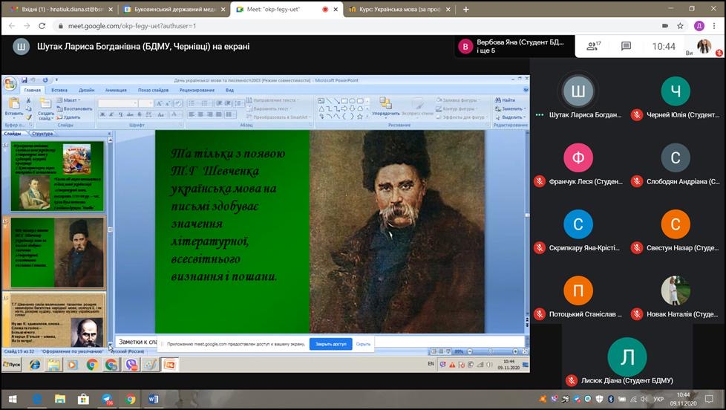Screen dimensions: 726x410
Task: Click muted mic icon of Новак Наталія
Action: pos(637,314)
